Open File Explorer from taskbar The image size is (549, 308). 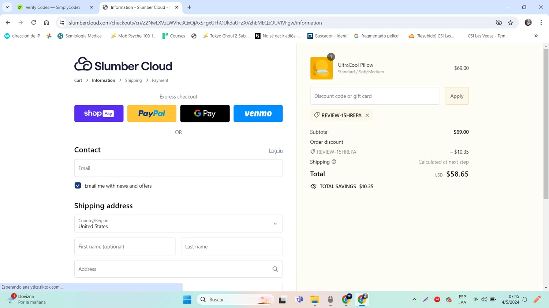coord(315,300)
